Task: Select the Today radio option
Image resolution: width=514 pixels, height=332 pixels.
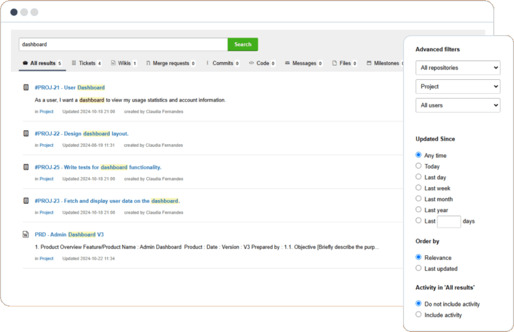Action: tap(418, 165)
